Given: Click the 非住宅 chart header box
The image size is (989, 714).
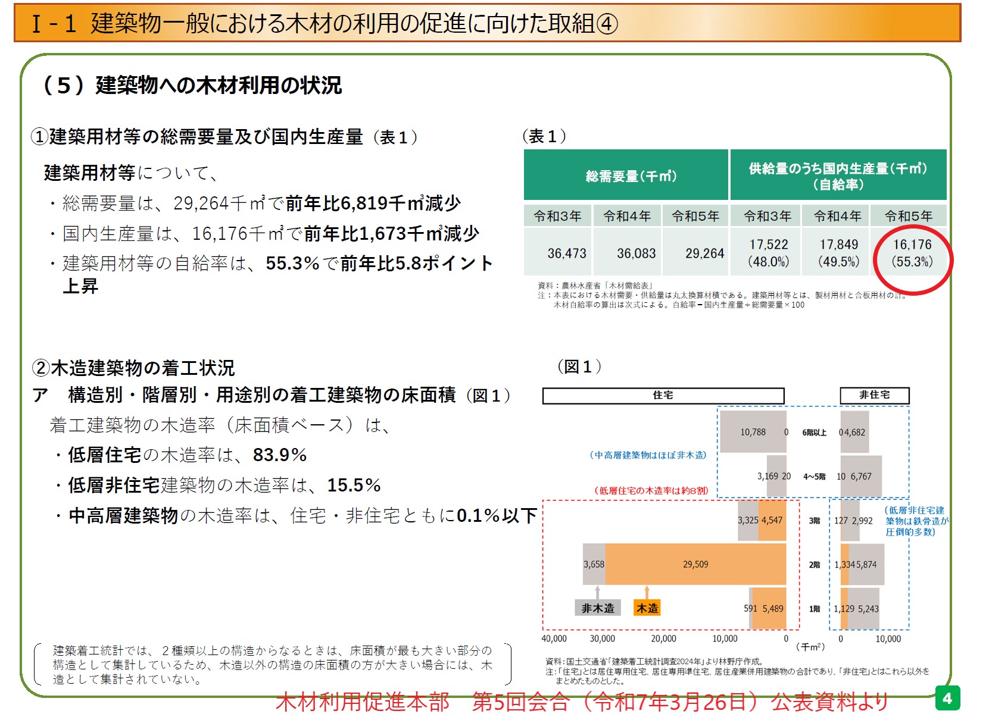Looking at the screenshot, I should pos(875,395).
